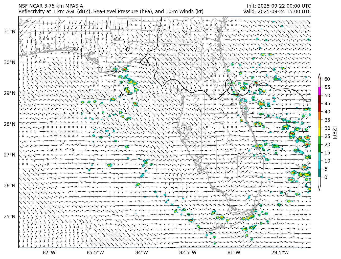Click the magenta 50–55 dBZ colorbar segment
341x259 pixels.
tap(319, 91)
